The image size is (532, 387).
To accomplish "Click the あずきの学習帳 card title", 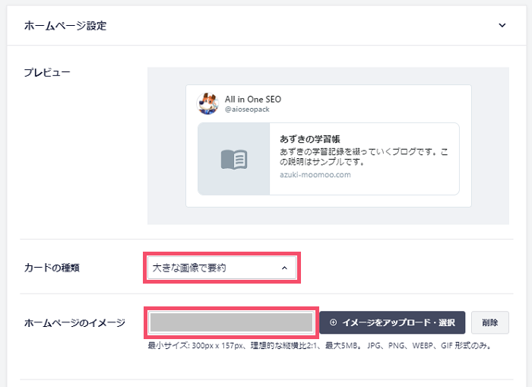I will (x=310, y=139).
